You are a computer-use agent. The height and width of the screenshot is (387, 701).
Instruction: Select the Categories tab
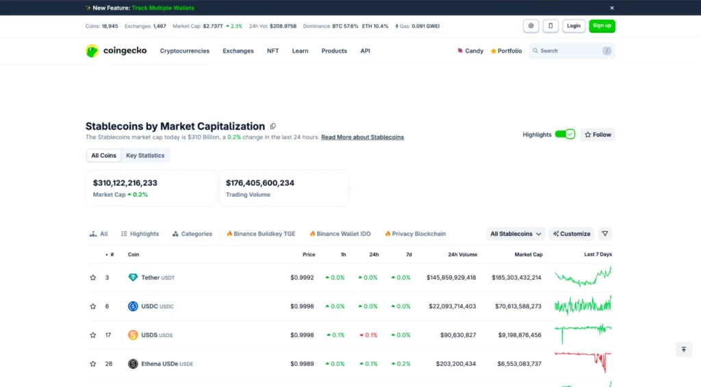click(x=192, y=234)
